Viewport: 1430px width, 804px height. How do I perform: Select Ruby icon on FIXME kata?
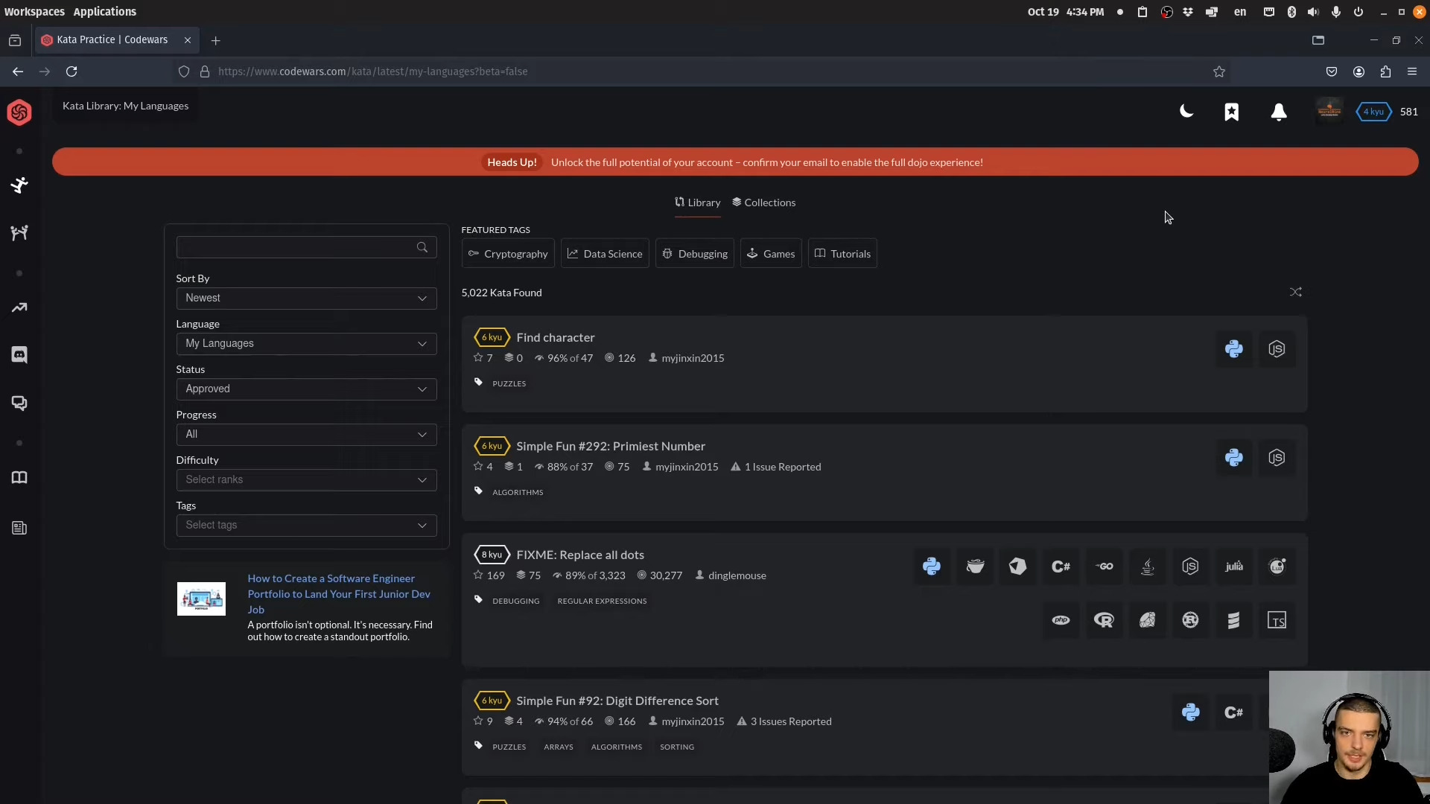click(x=1148, y=620)
